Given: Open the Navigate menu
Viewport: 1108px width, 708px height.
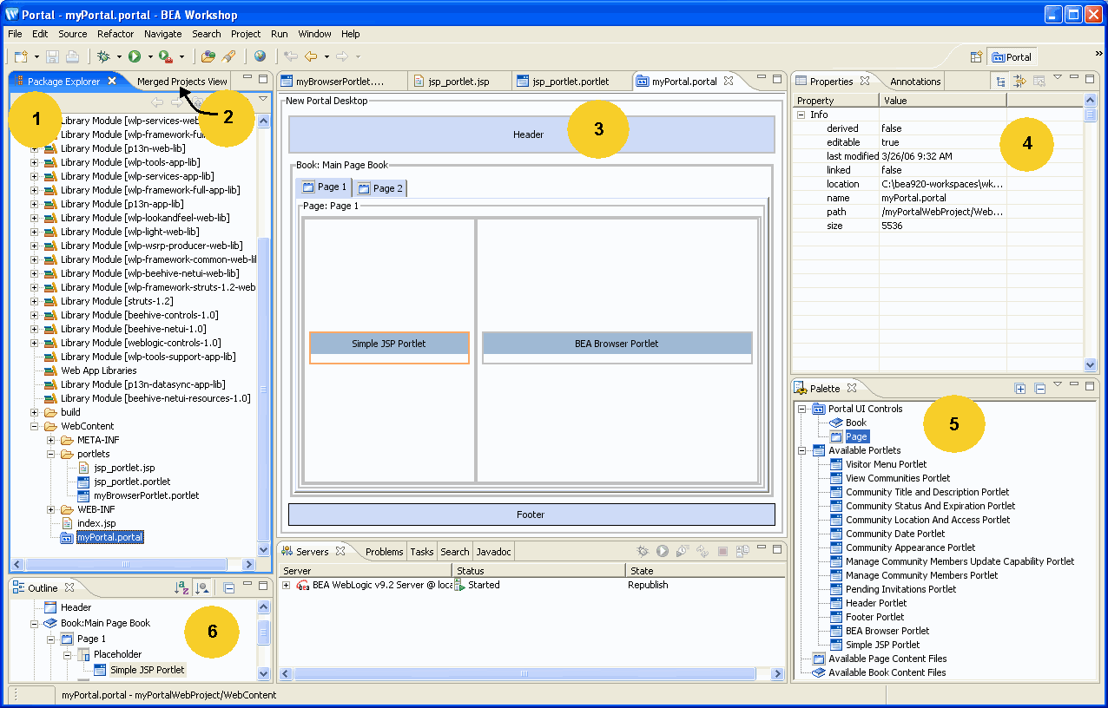Looking at the screenshot, I should 163,34.
